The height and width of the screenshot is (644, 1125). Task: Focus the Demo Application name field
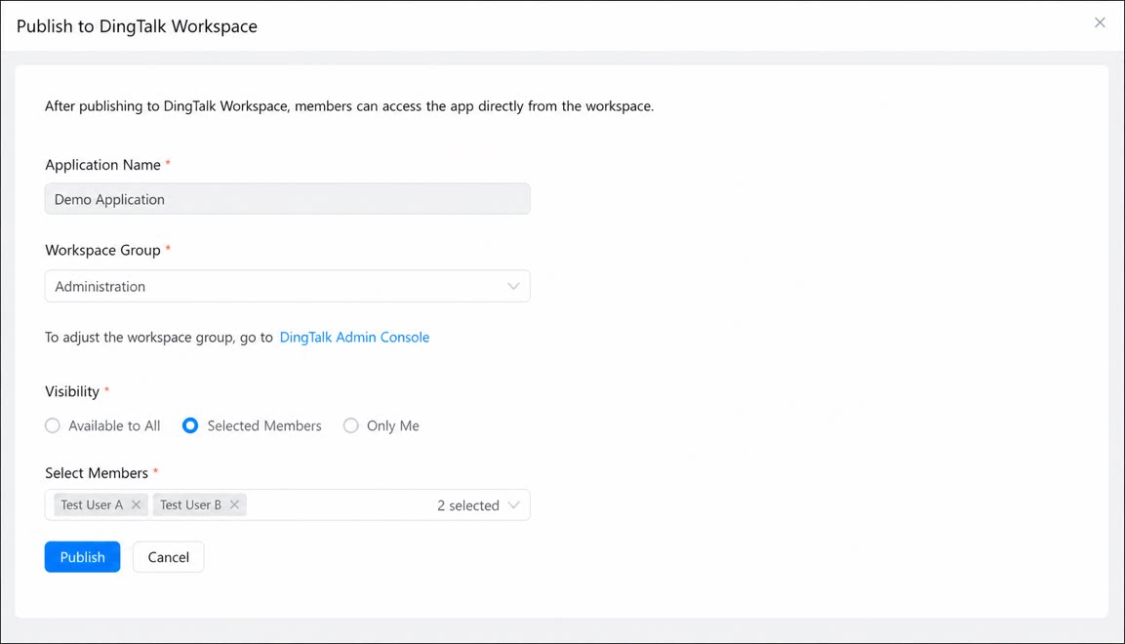tap(287, 199)
